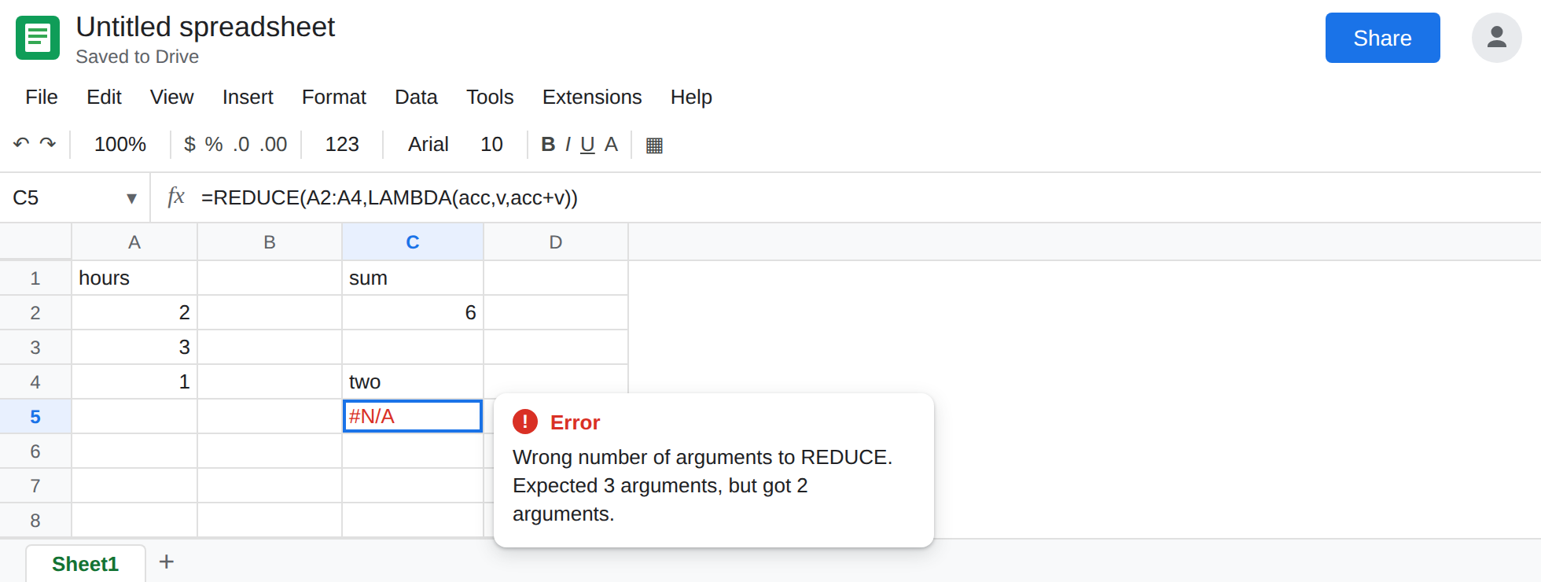Decrease decimal places with .0 icon

tap(241, 144)
